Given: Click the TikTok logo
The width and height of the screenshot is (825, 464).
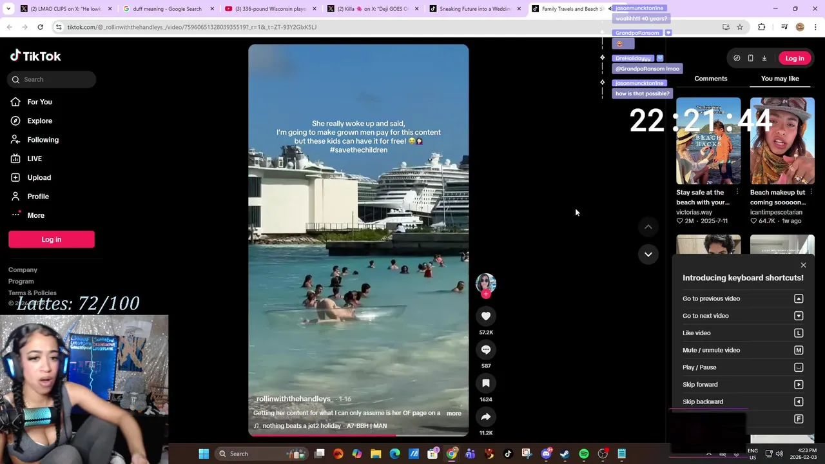Looking at the screenshot, I should click(35, 56).
